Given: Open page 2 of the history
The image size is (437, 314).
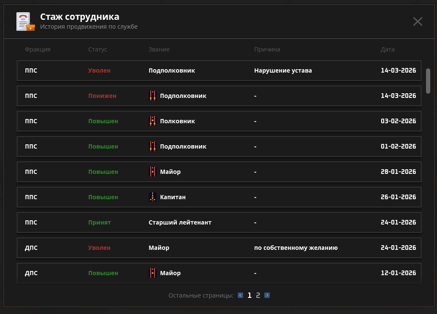Looking at the screenshot, I should (258, 295).
